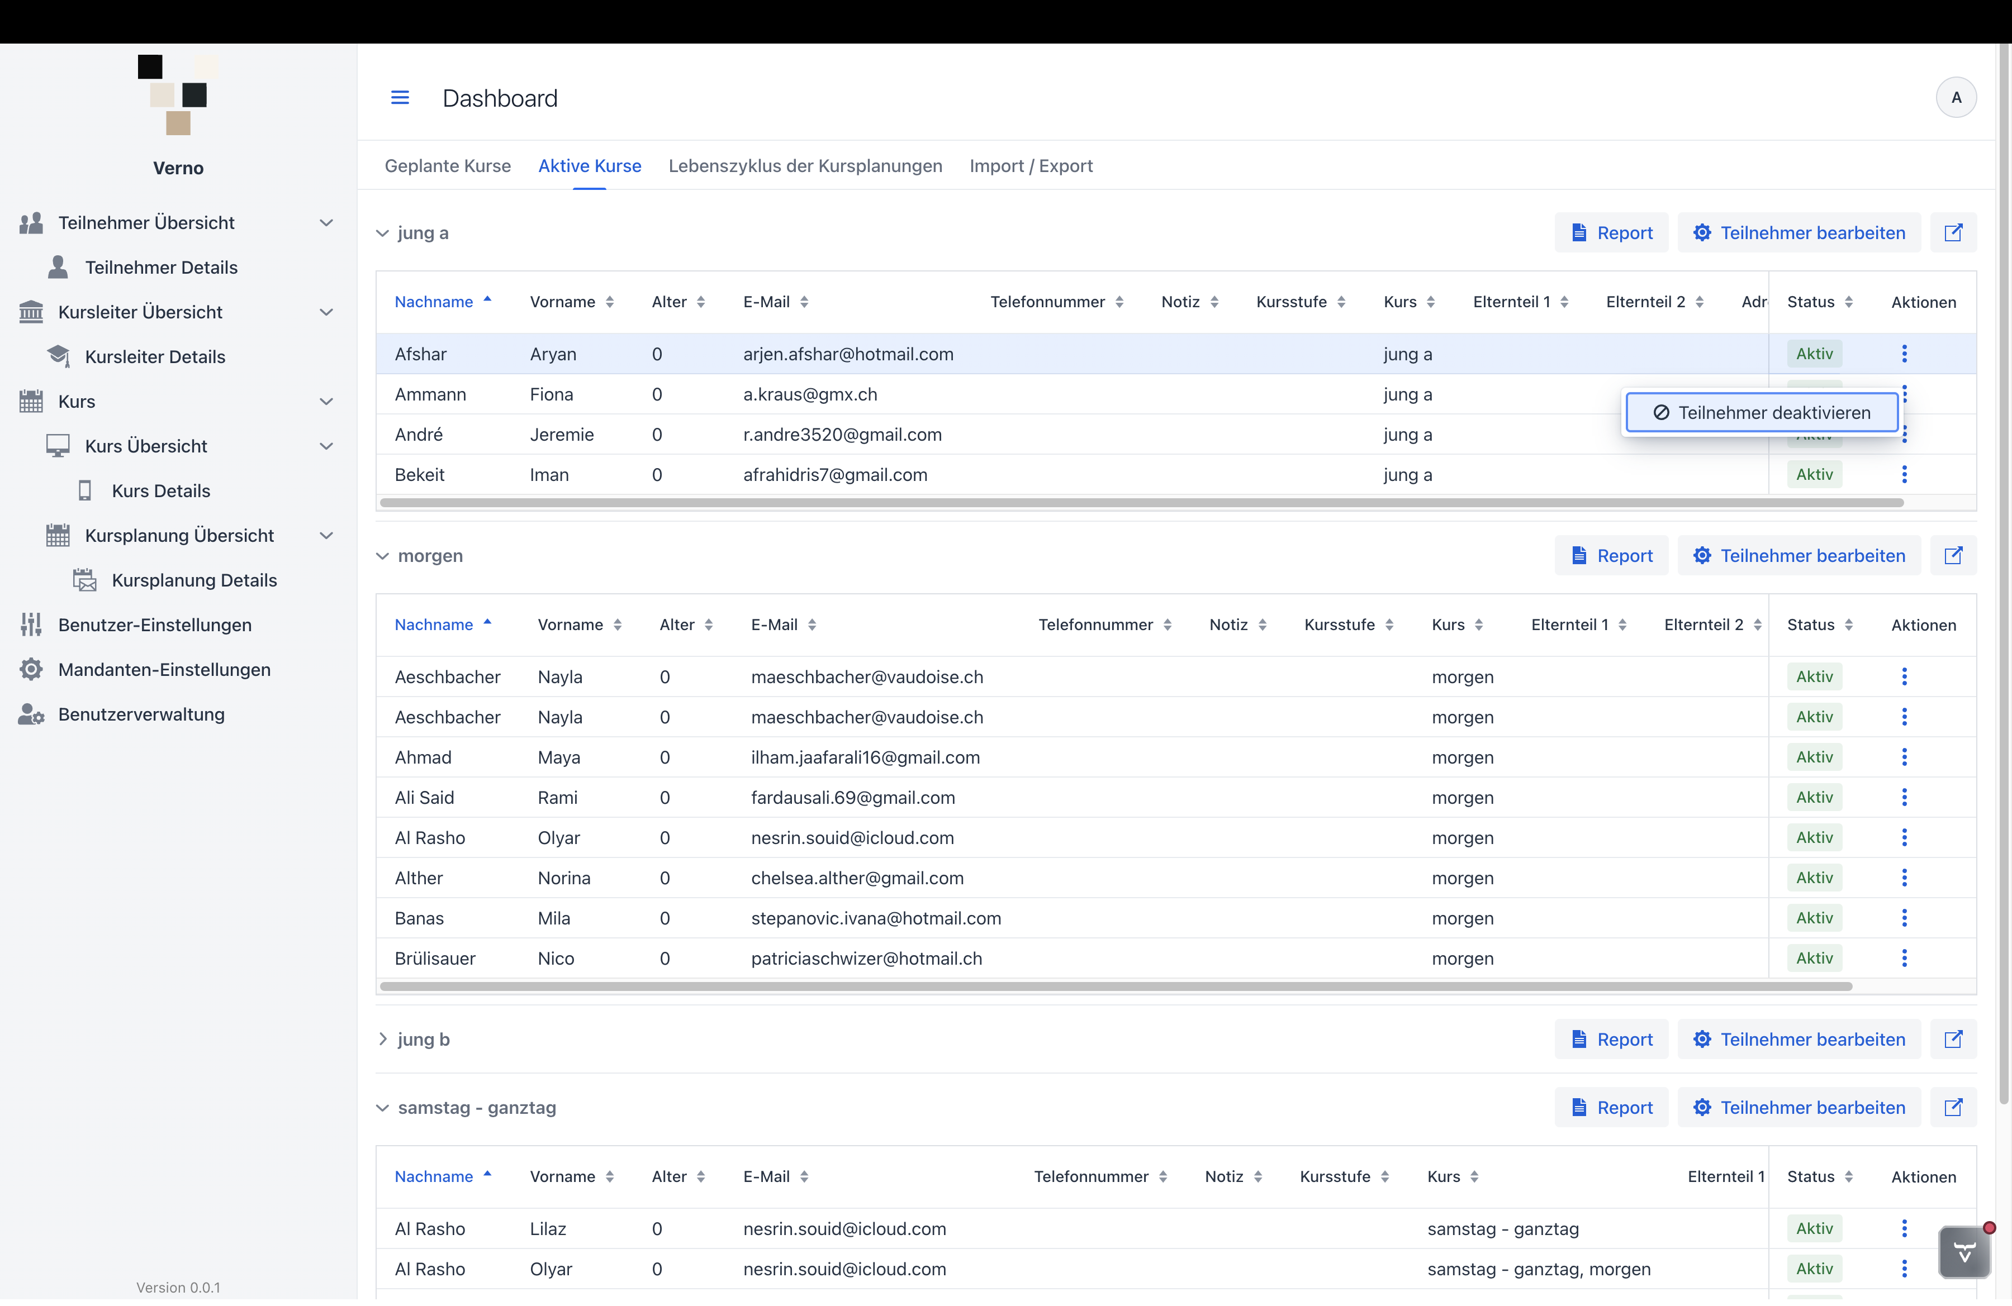This screenshot has height=1306, width=2012.
Task: Open actions menu for Bekeit Iman
Action: click(1904, 475)
